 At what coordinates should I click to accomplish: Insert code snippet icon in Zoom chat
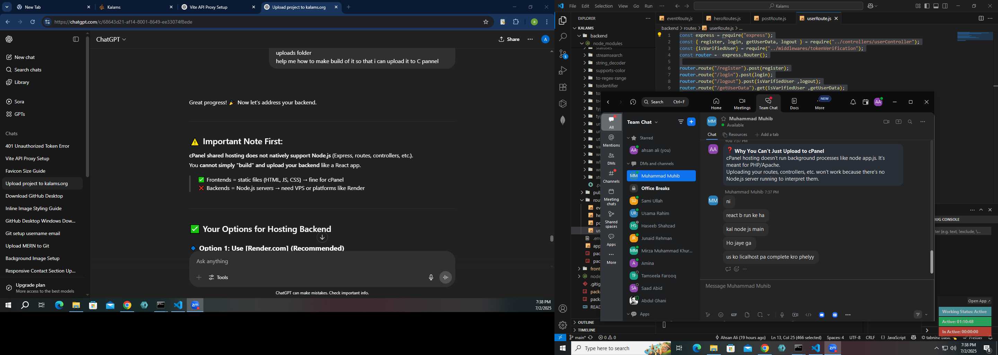808,315
